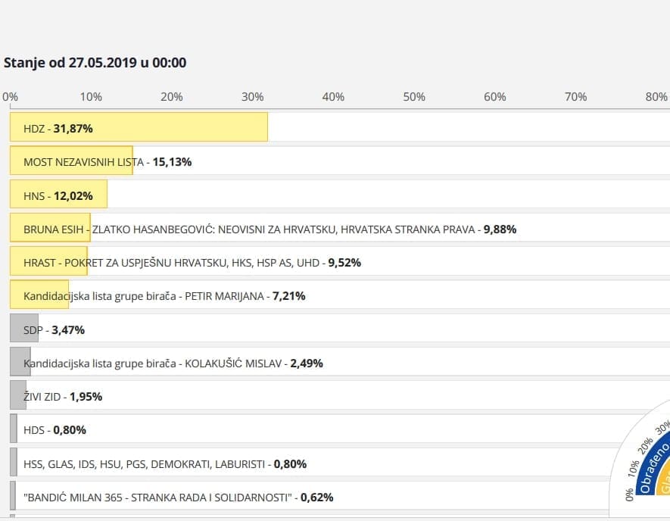This screenshot has height=521, width=670.
Task: Select the HDS 0,80% result row
Action: 55,429
